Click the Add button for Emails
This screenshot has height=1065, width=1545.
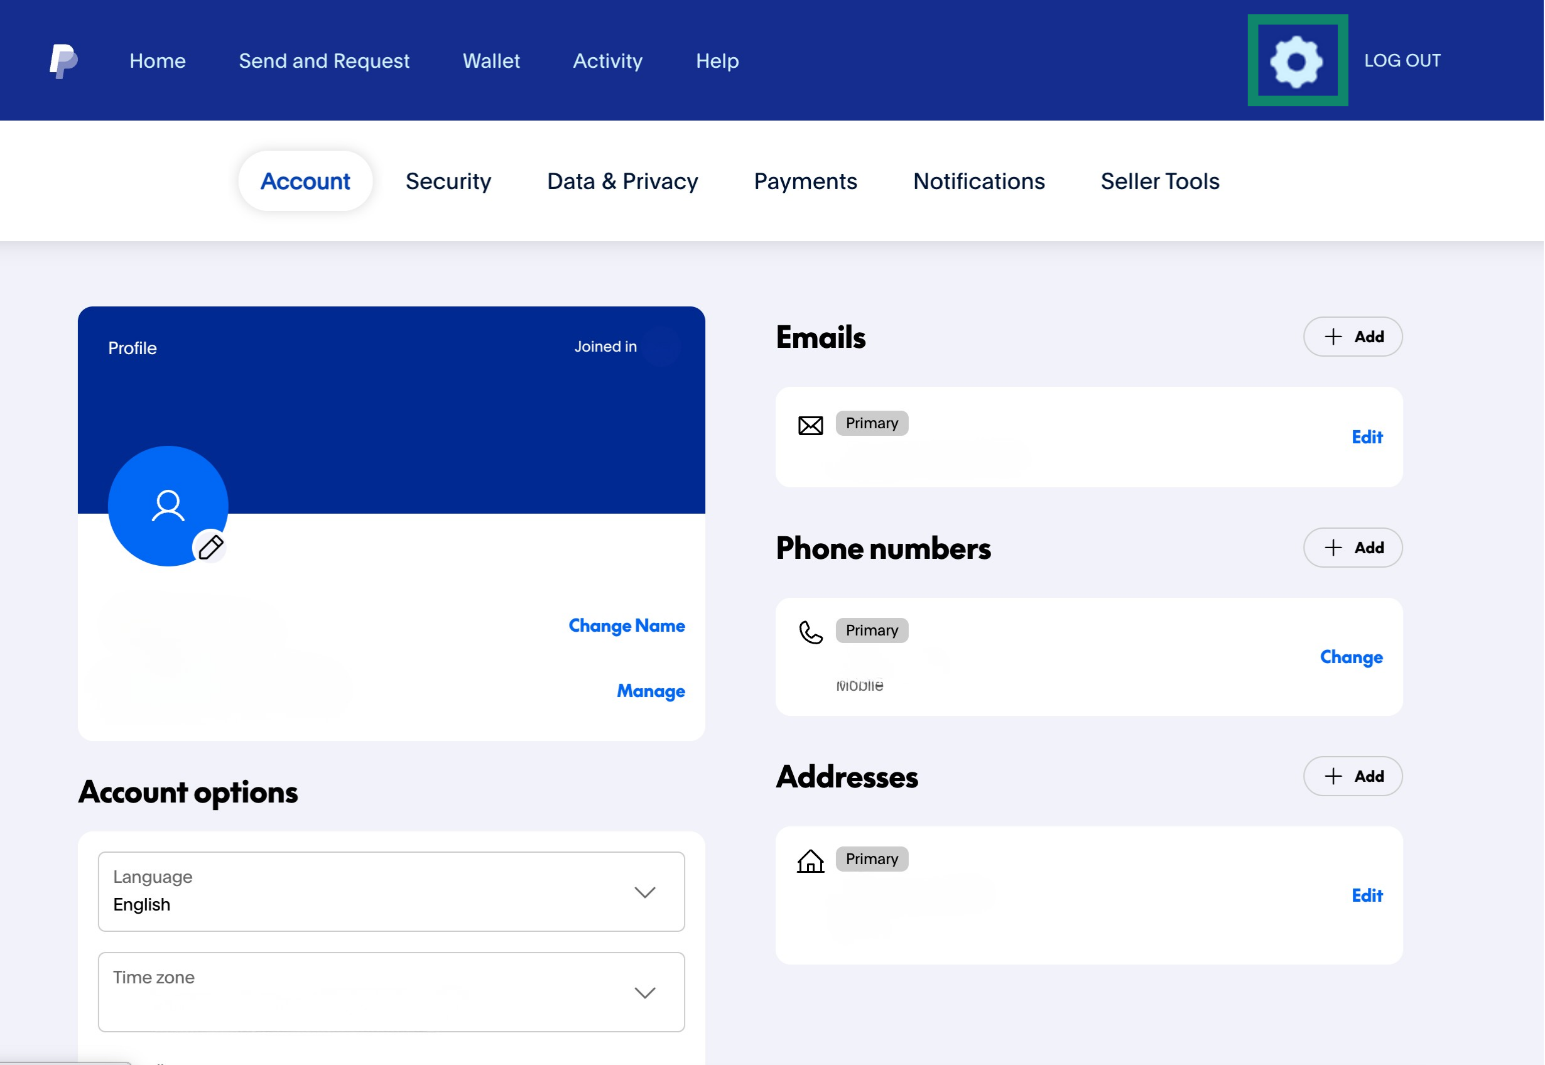[x=1352, y=337]
